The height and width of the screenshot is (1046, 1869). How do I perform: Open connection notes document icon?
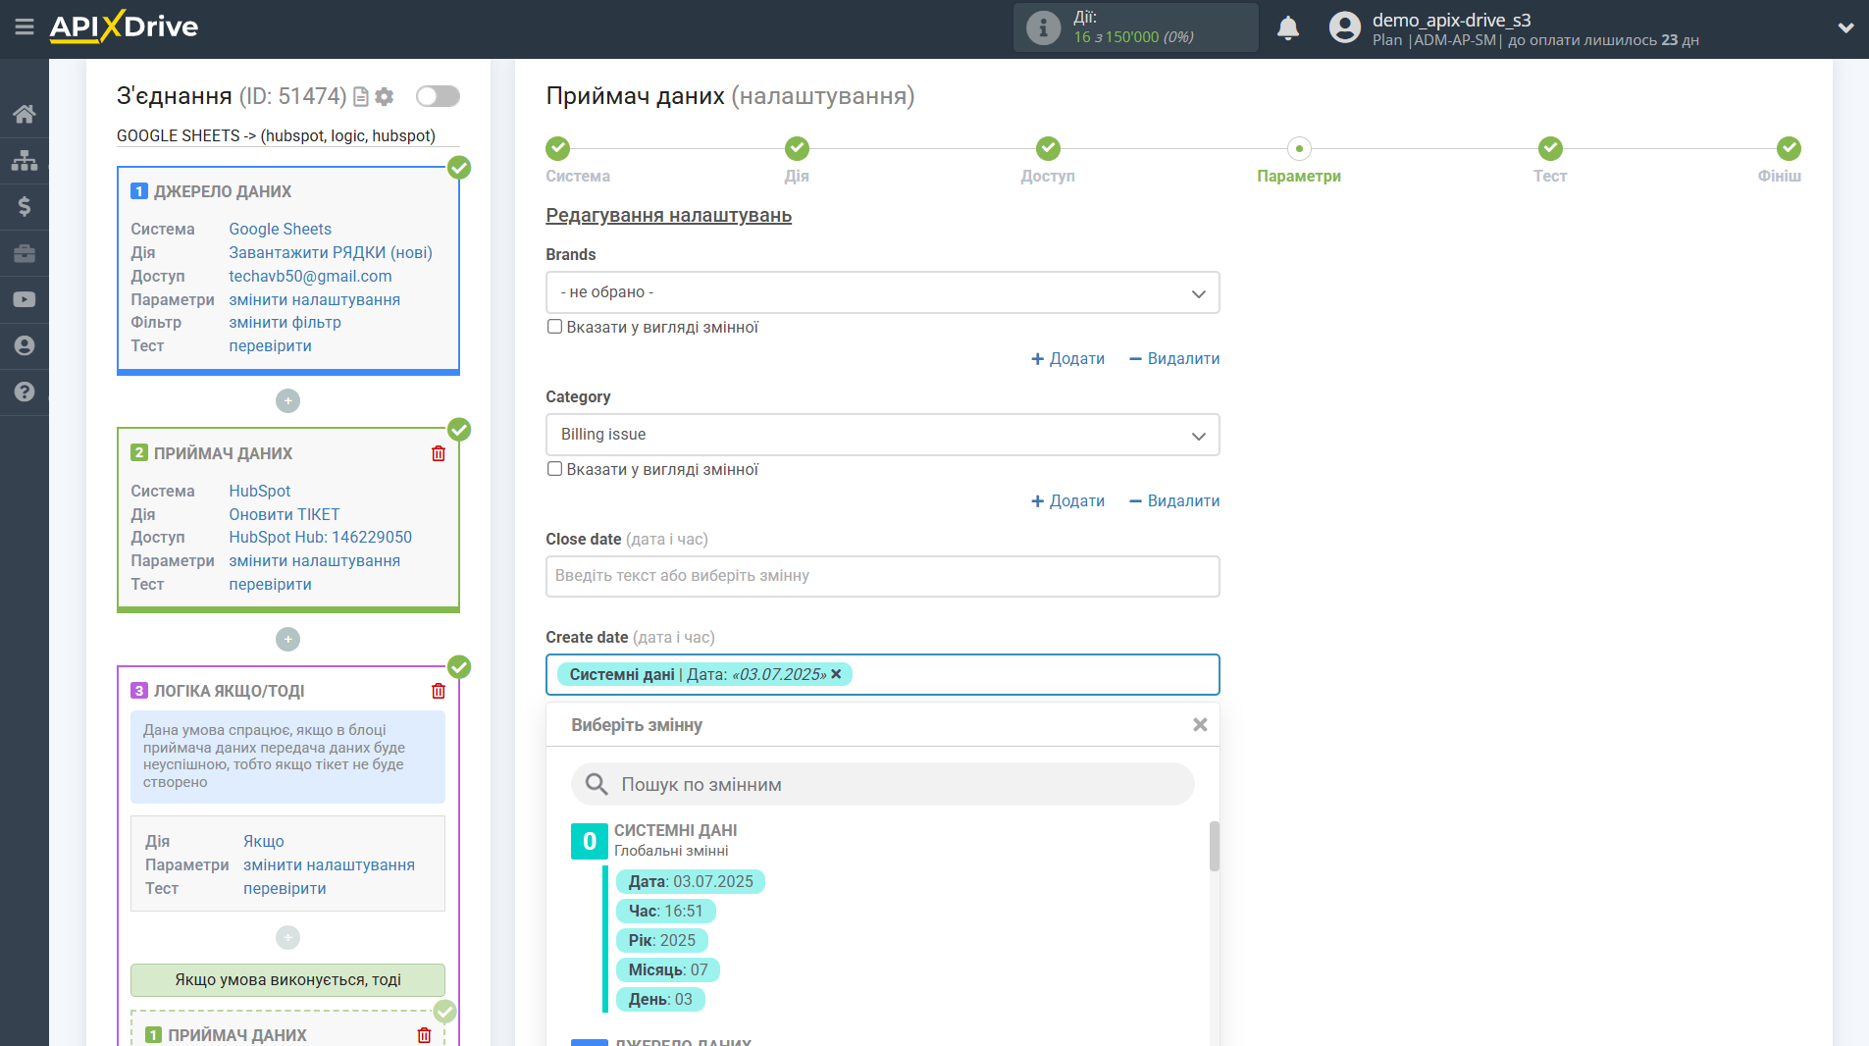pyautogui.click(x=361, y=96)
